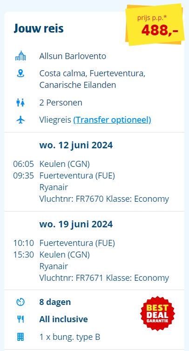Select the Allsun Barlovento hotel name
The height and width of the screenshot is (351, 189).
(73, 56)
